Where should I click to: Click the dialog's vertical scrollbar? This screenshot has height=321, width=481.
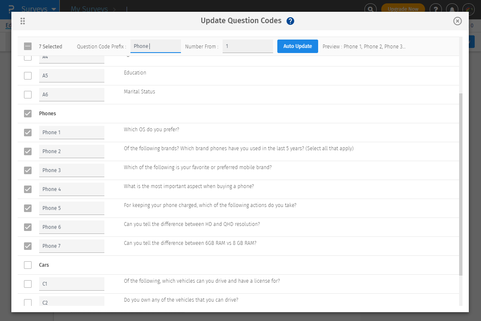click(x=461, y=184)
